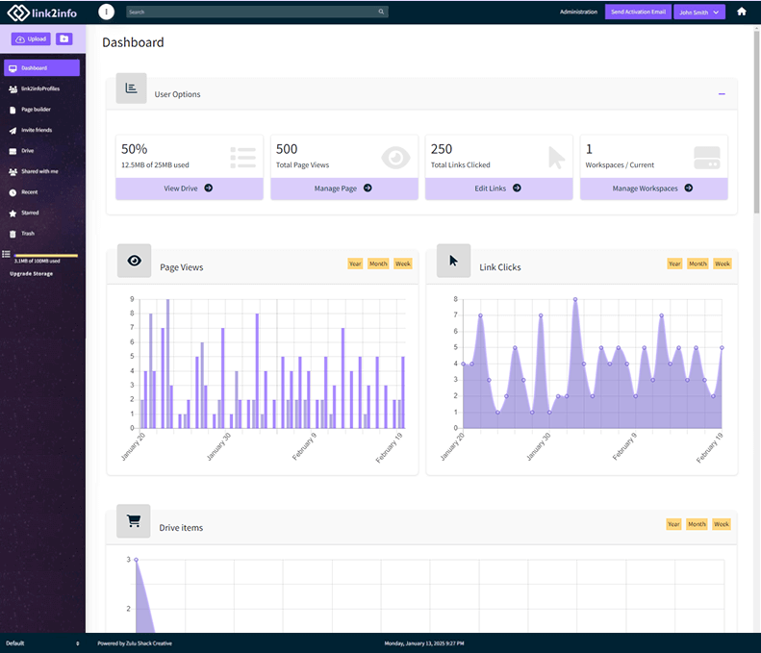Image resolution: width=761 pixels, height=653 pixels.
Task: Open the Default selector in footer
Action: click(42, 642)
